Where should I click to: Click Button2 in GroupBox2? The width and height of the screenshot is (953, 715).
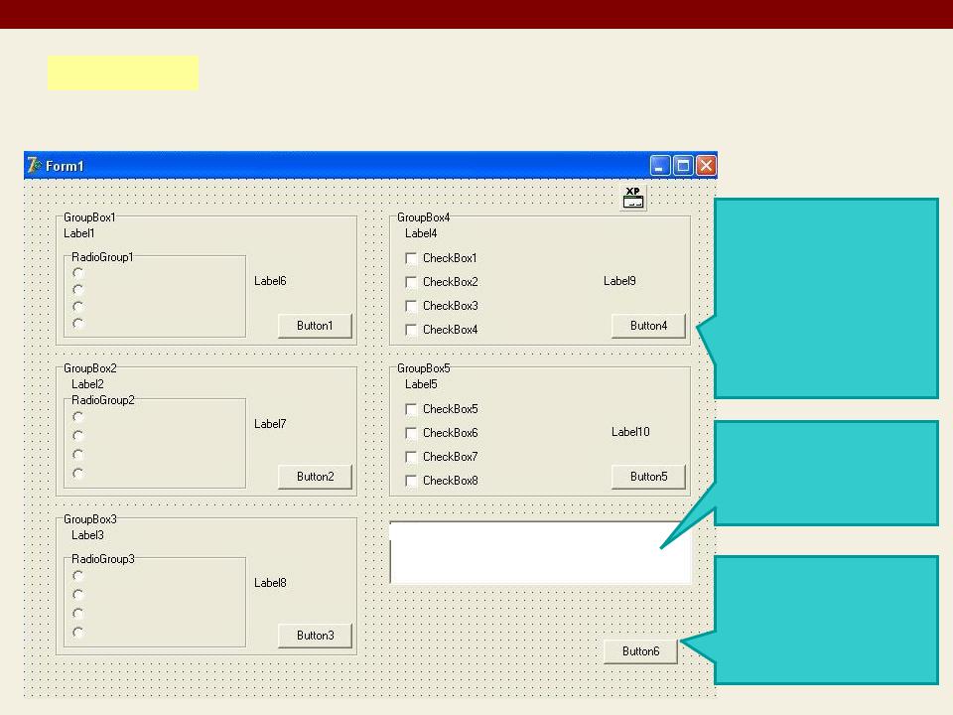(x=315, y=477)
